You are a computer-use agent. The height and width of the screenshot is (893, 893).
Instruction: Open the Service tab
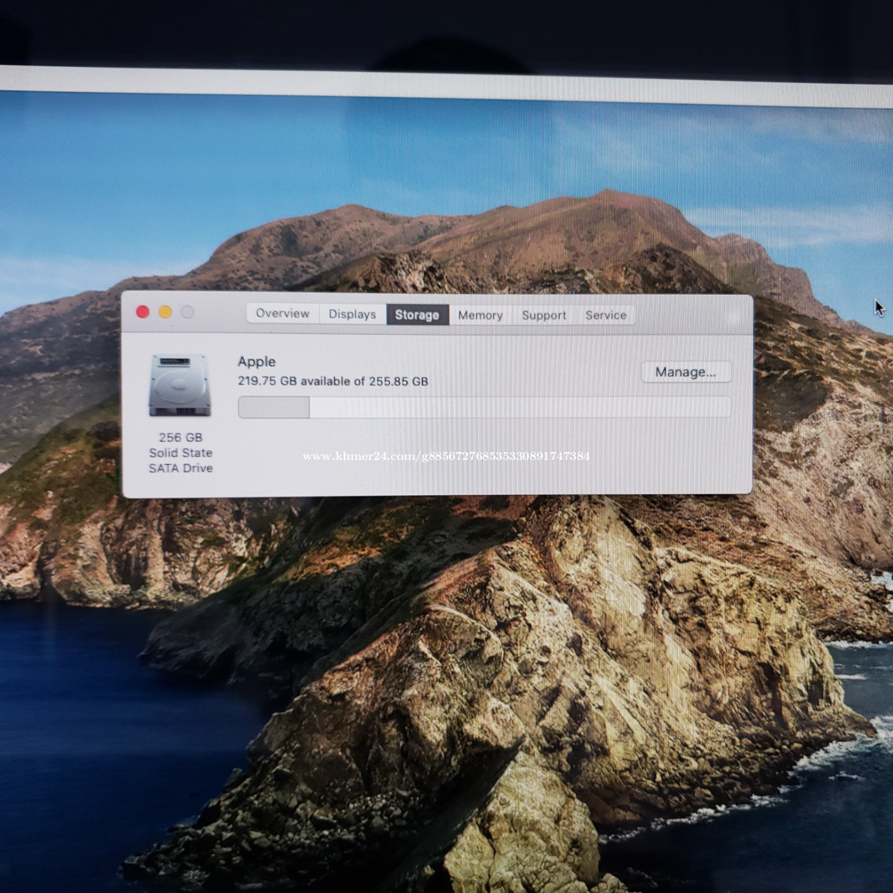[x=606, y=315]
